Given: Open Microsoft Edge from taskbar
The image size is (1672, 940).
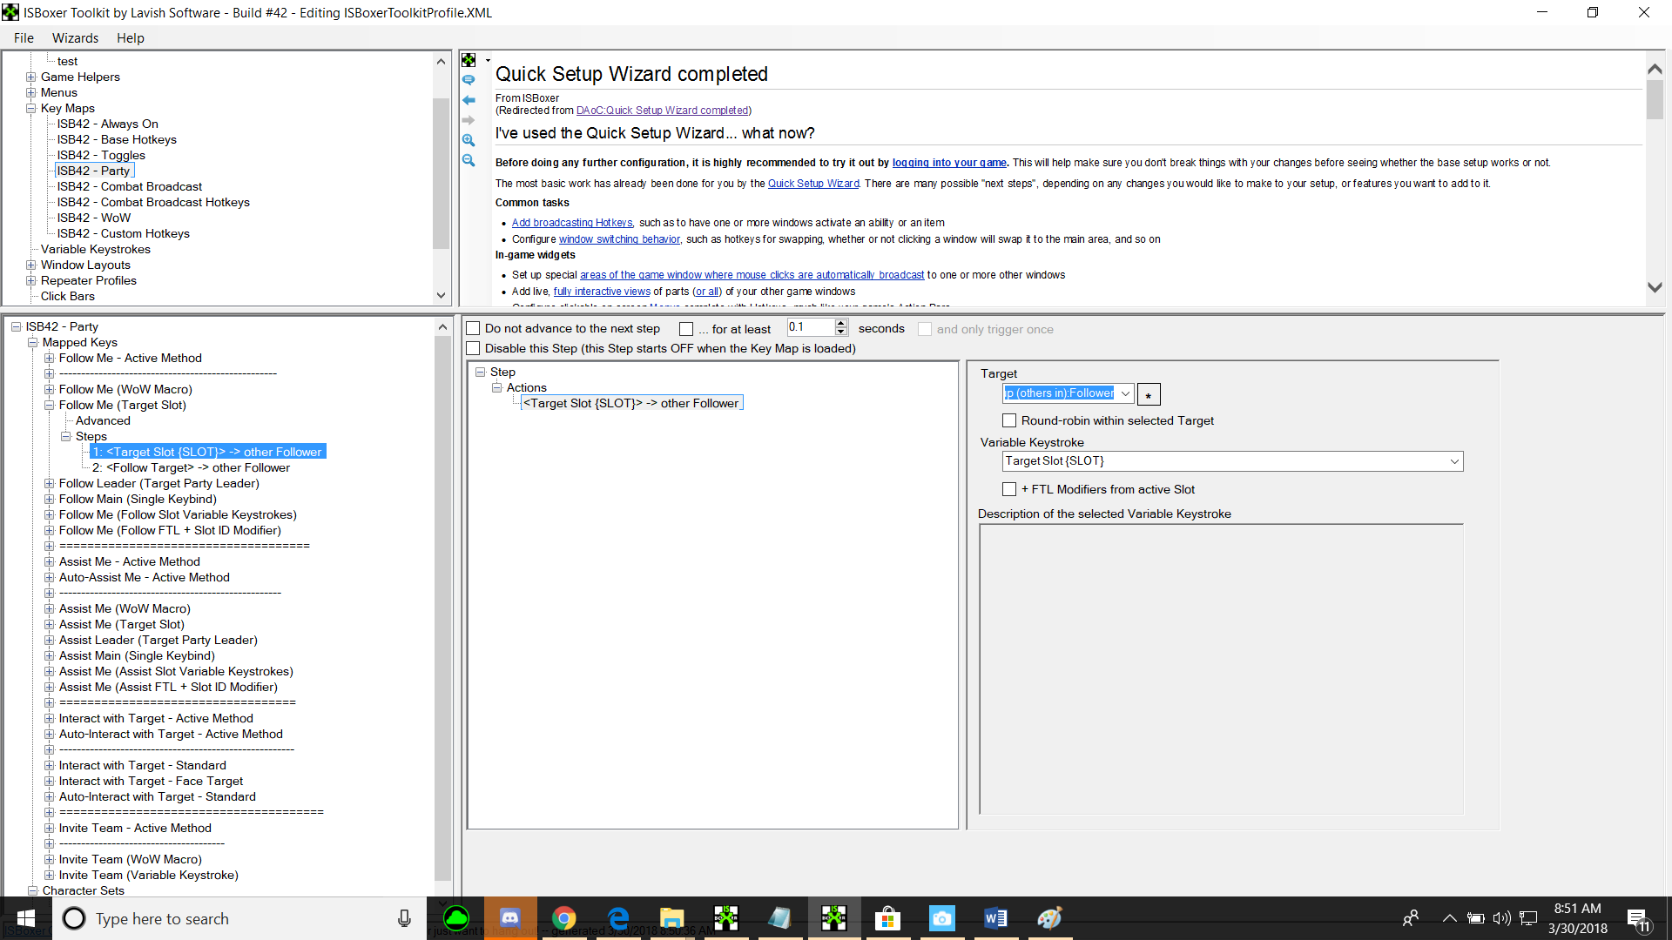Looking at the screenshot, I should point(618,918).
